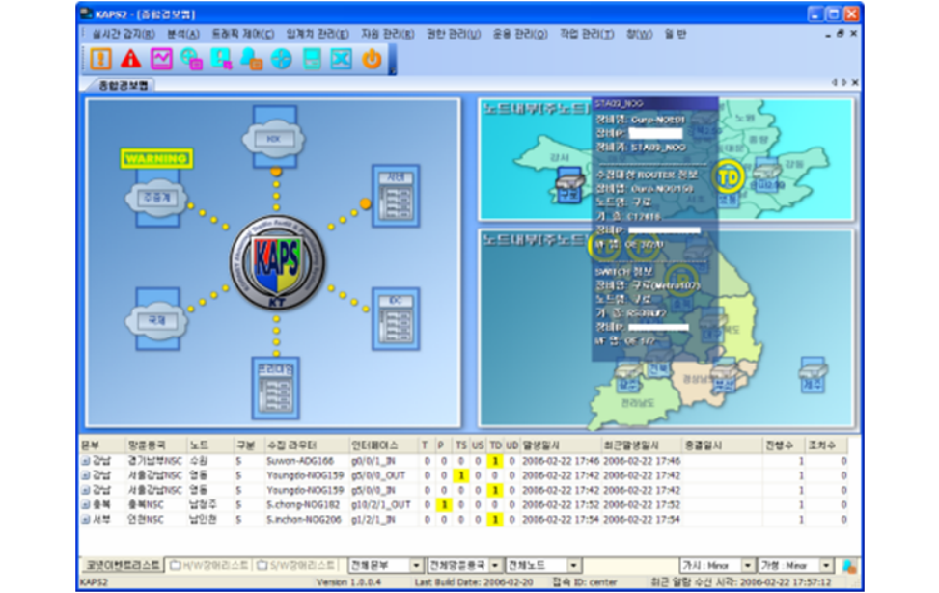Screen dimensions: 939x593
Task: Expand the first 강남 row in event list
Action: (85, 462)
